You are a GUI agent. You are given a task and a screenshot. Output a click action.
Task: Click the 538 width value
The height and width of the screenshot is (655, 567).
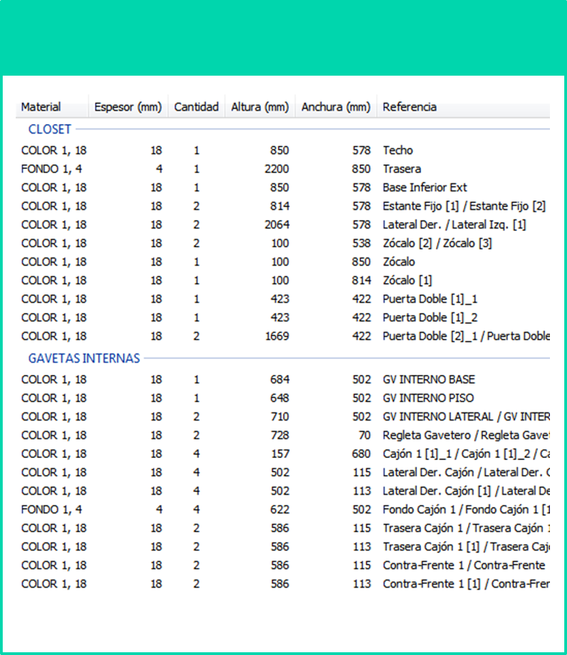361,243
